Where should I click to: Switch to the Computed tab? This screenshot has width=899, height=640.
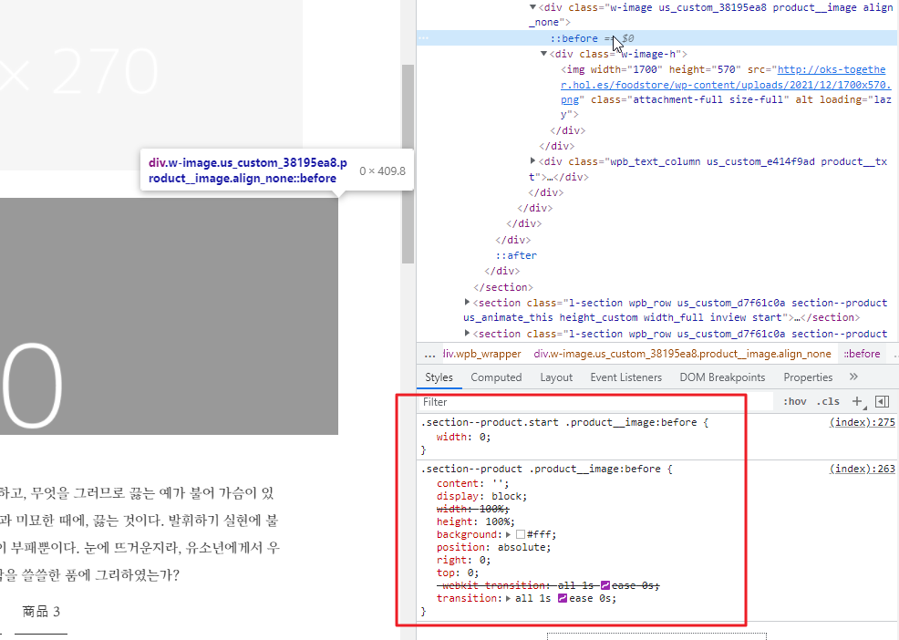496,377
